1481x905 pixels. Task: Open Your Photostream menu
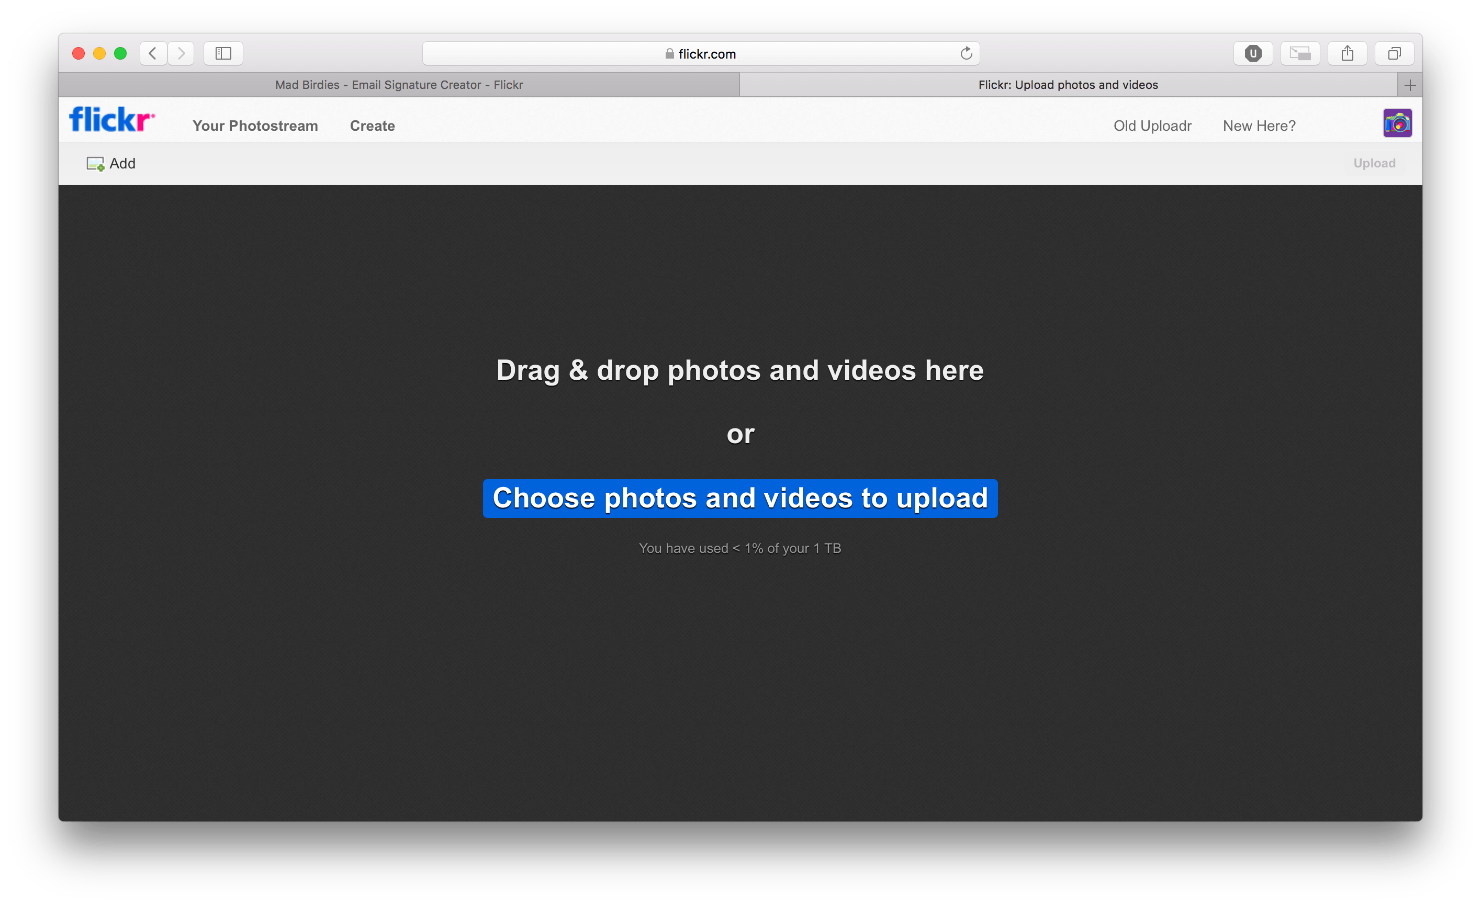(x=255, y=126)
